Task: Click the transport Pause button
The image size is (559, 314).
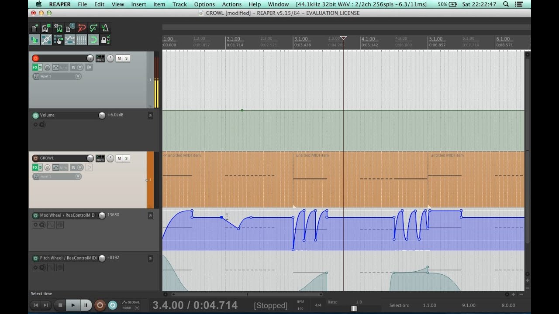Action: [x=86, y=305]
